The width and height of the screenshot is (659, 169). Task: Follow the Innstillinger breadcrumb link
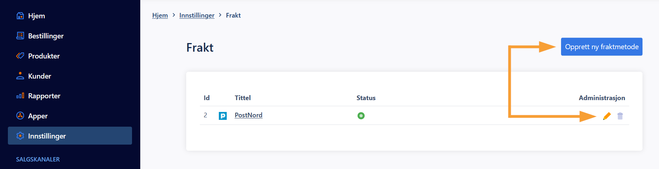click(197, 15)
